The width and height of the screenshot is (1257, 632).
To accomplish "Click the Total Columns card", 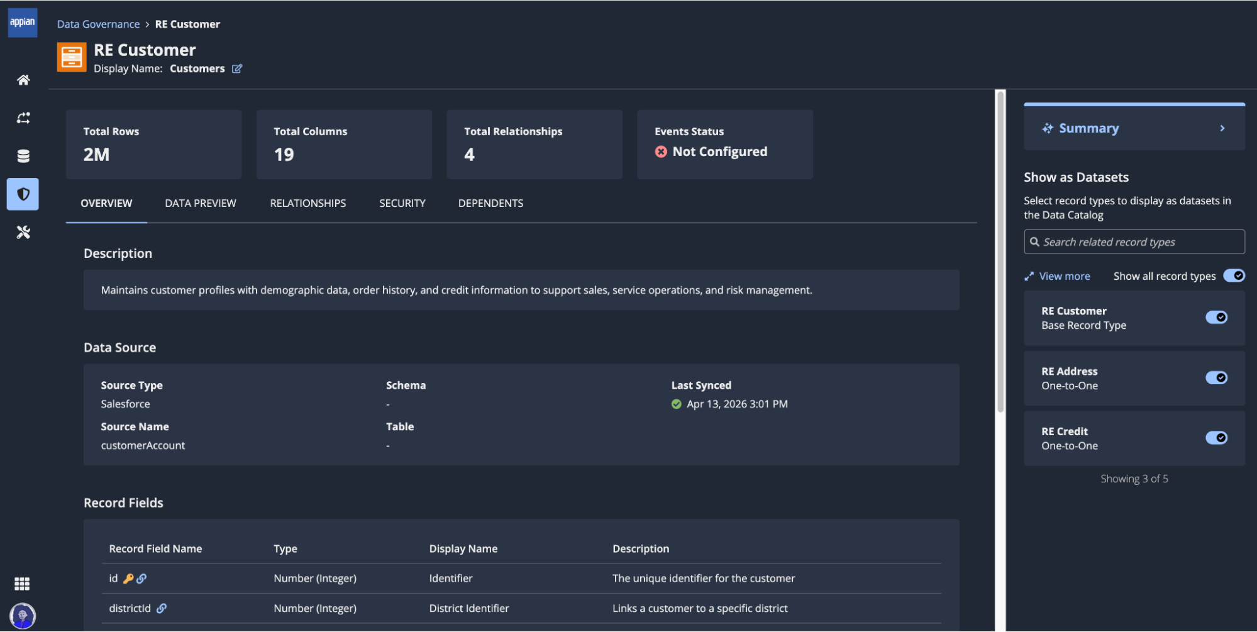I will pyautogui.click(x=344, y=145).
